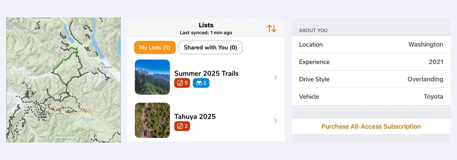
Task: Switch to the My Lists (5) tab
Action: click(x=155, y=48)
